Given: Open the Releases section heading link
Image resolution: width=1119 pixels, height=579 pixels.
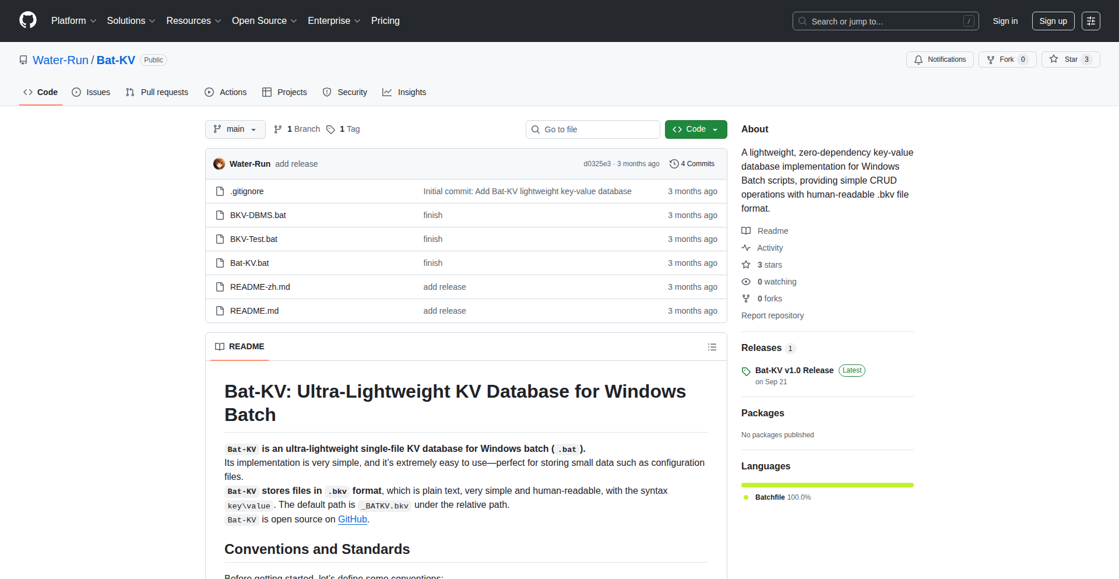Looking at the screenshot, I should (x=768, y=348).
